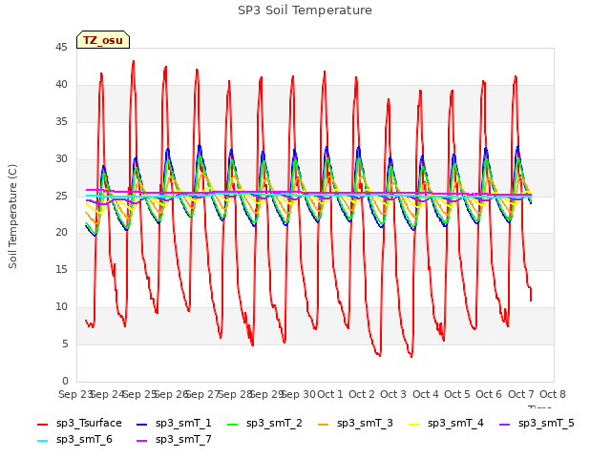Click the Oct 8 x-axis date label
Screen dimensions: 611x458
pyautogui.click(x=553, y=394)
